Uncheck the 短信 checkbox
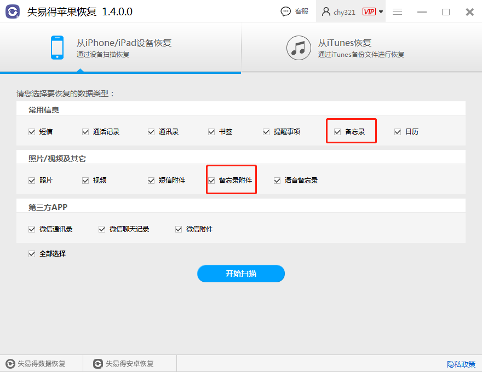The image size is (482, 372). (x=32, y=132)
